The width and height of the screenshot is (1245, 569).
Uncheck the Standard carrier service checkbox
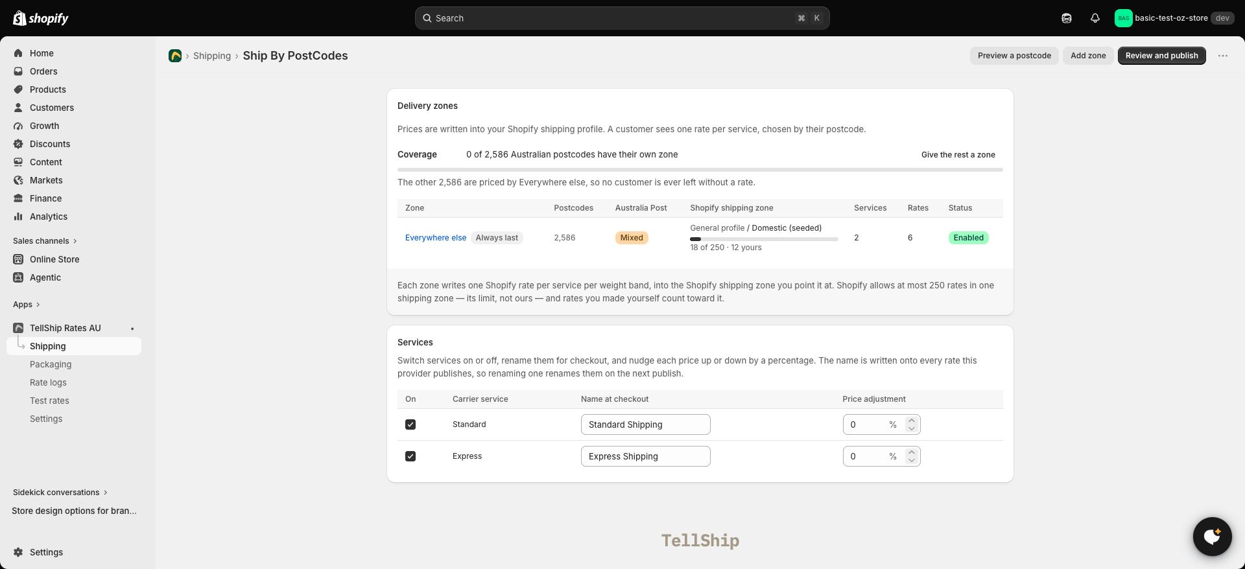[x=410, y=424]
